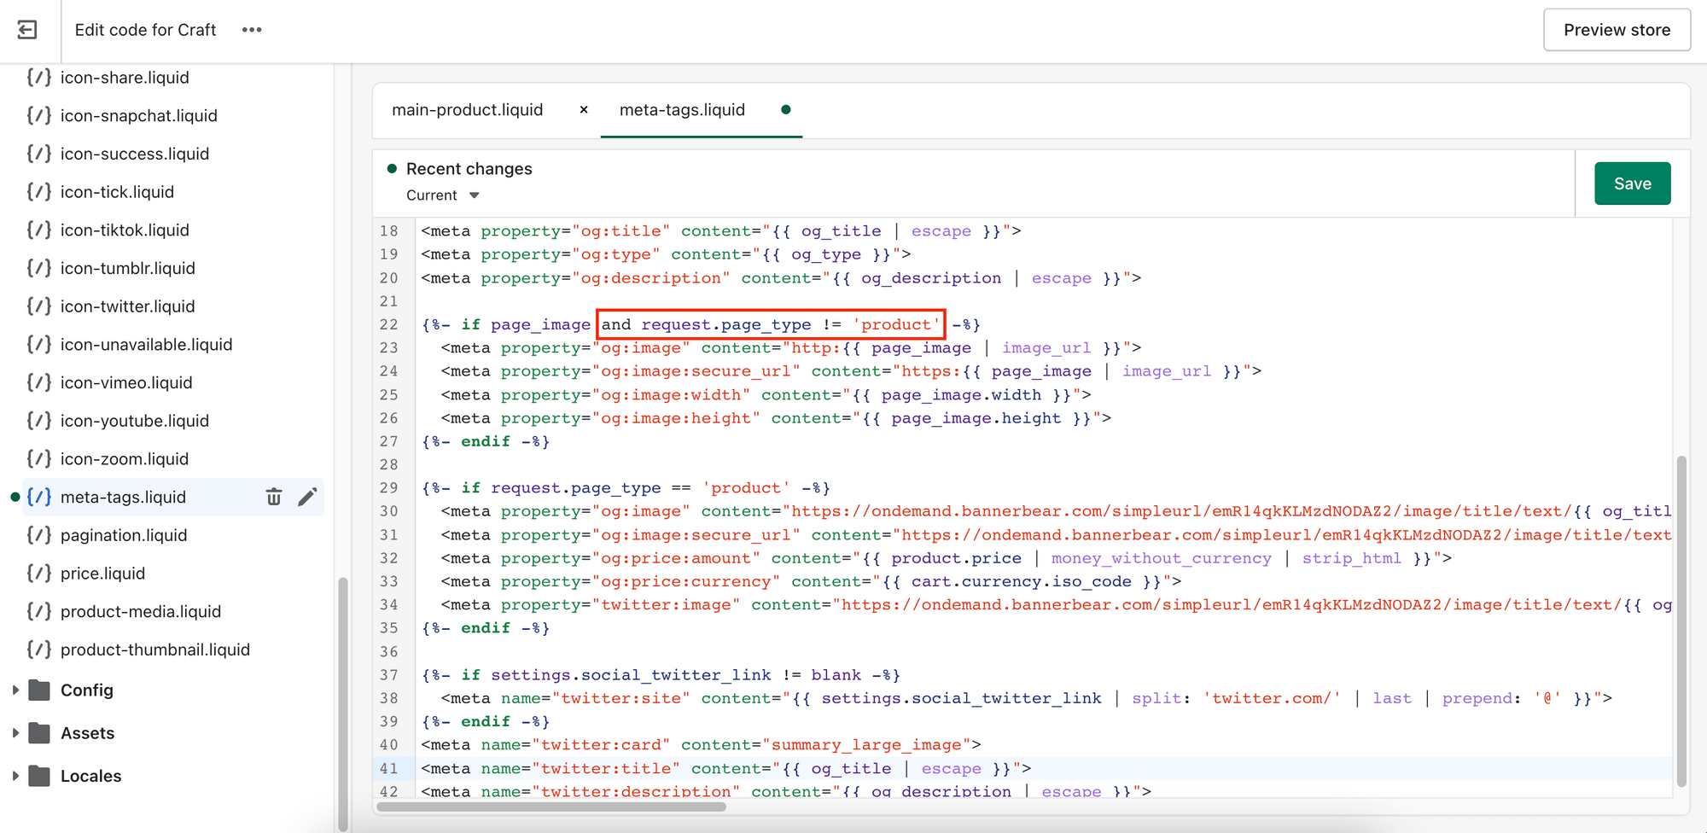Expand the Config folder
Screen dimensions: 1707x833
(15, 690)
